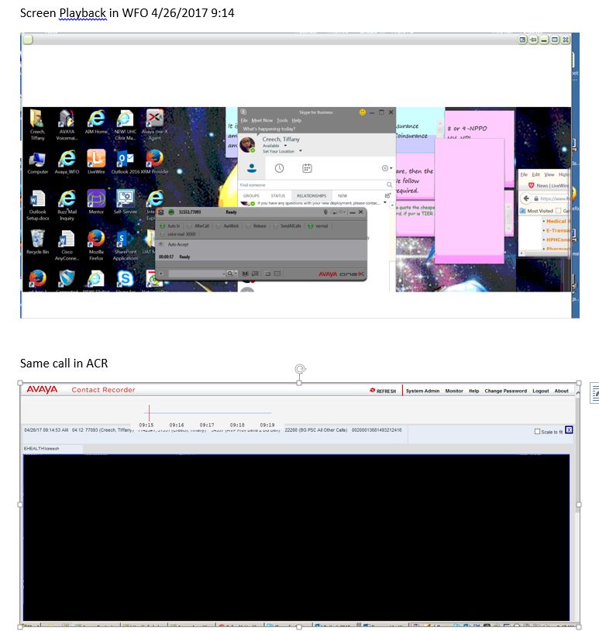Click the 09:17 mark on ACR timeline
Image resolution: width=599 pixels, height=631 pixels.
pos(207,425)
